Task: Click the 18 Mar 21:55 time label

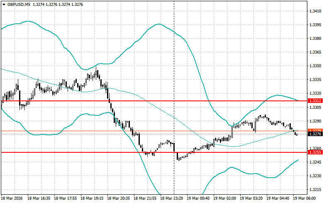Action: click(x=145, y=198)
